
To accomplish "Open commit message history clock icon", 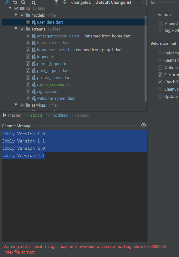I will point(144,125).
